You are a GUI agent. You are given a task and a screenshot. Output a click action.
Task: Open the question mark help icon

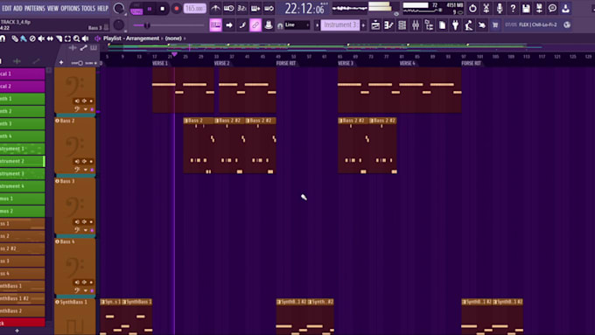point(513,9)
